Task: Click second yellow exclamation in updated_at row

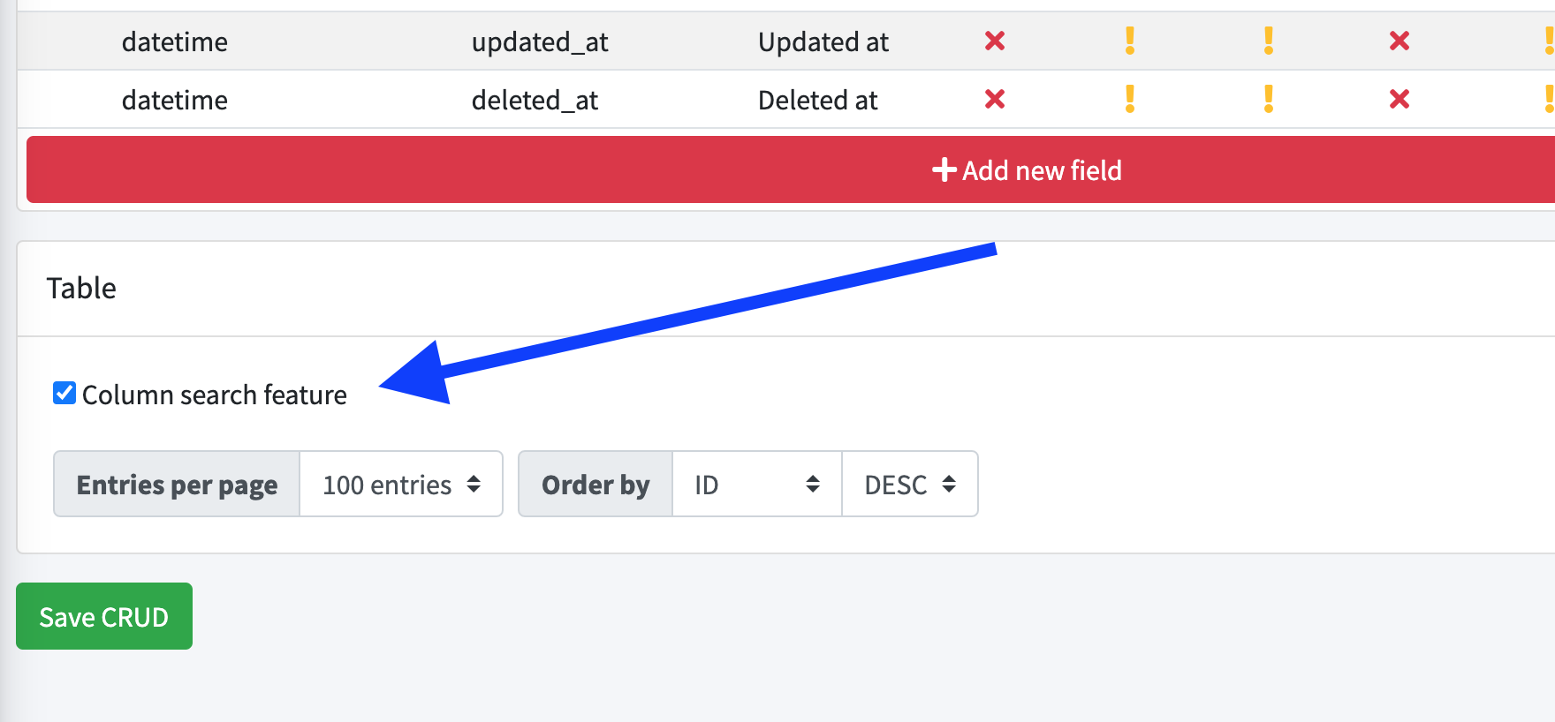Action: [x=1269, y=41]
